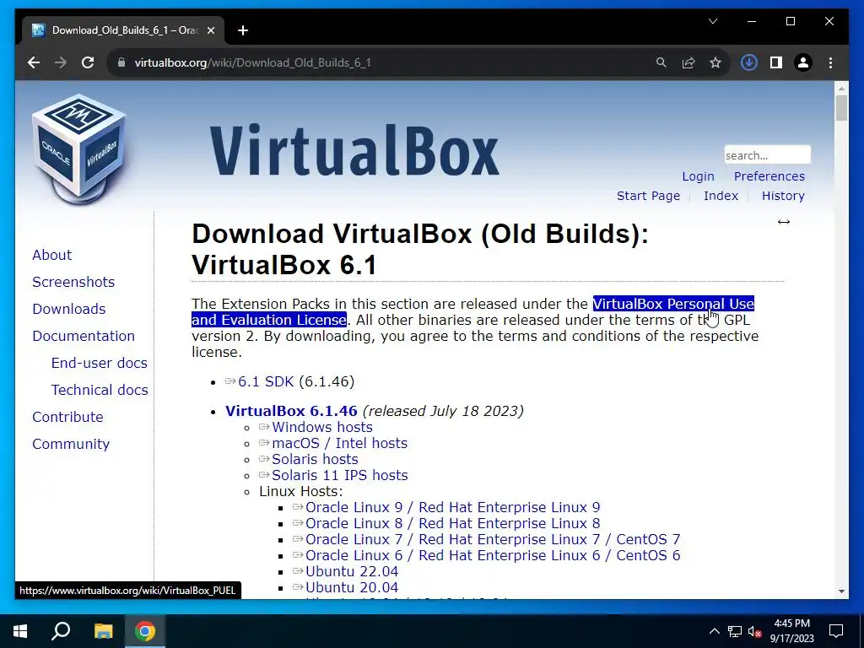Image resolution: width=864 pixels, height=648 pixels.
Task: Open the Login link
Action: point(698,176)
